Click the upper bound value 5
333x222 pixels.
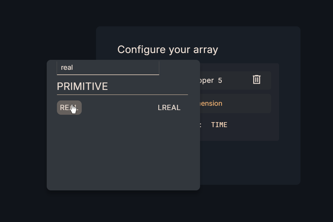(x=220, y=81)
